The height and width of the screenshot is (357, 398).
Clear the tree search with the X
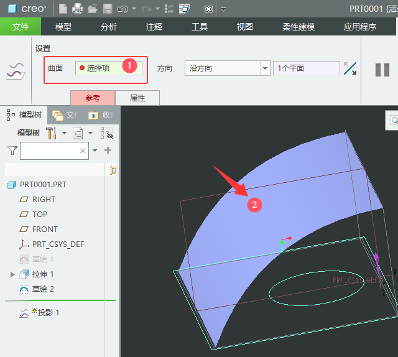click(x=83, y=151)
